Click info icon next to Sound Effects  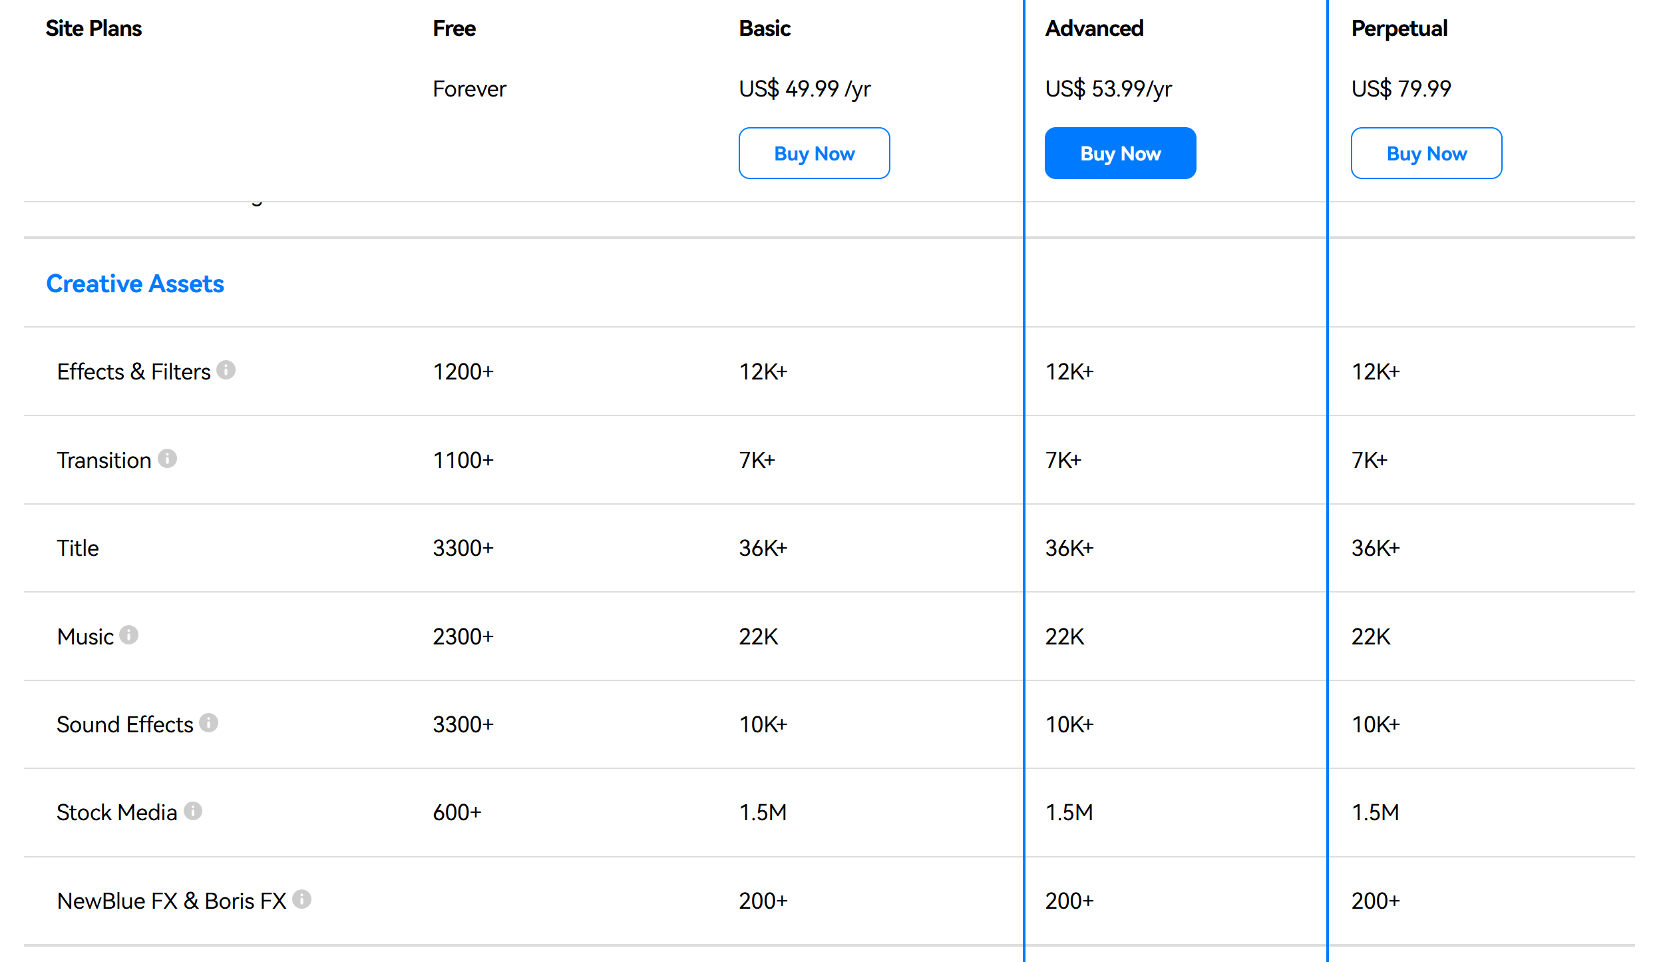pyautogui.click(x=208, y=722)
